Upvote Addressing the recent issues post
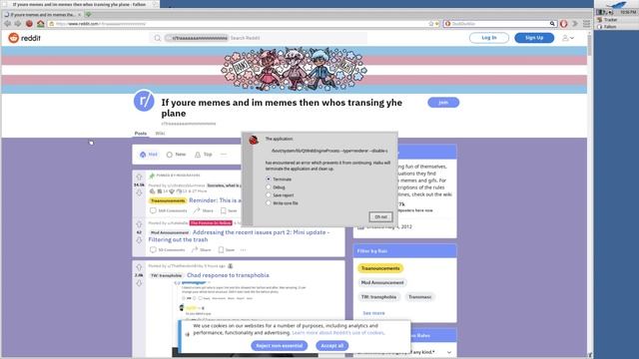 point(139,224)
